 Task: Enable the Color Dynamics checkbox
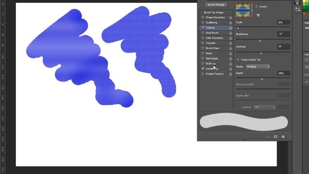pos(203,38)
